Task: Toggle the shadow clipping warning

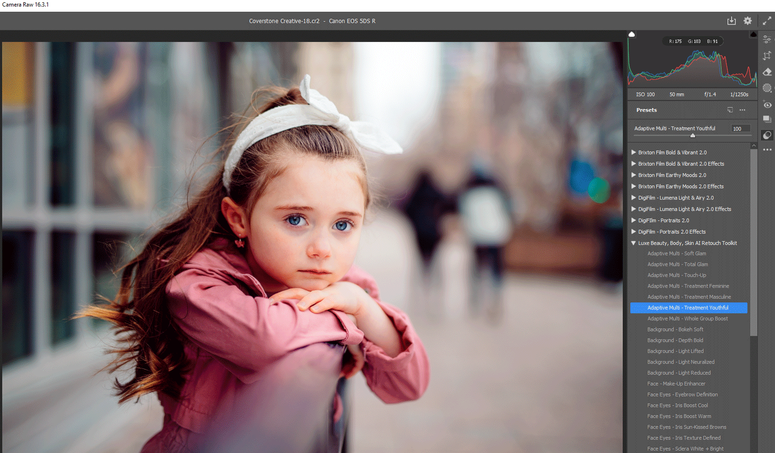Action: click(631, 34)
